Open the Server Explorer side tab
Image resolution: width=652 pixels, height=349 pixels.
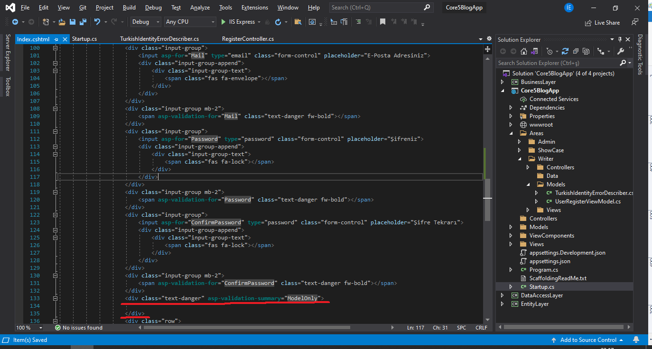[x=7, y=53]
